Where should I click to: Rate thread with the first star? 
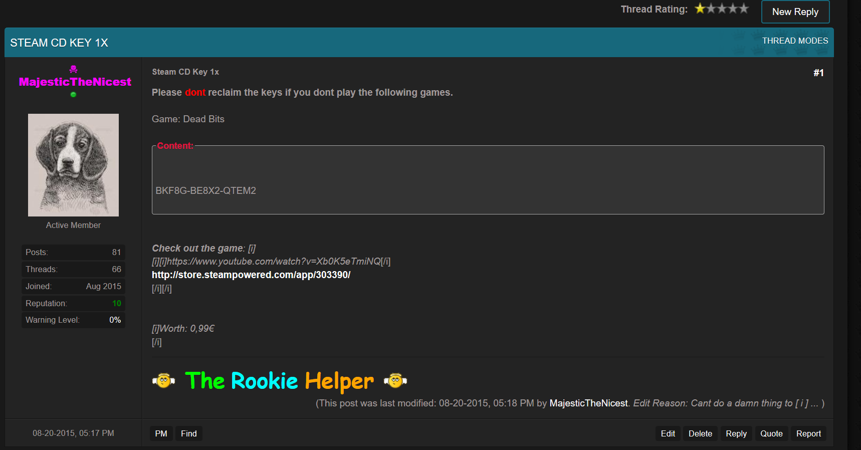(700, 9)
